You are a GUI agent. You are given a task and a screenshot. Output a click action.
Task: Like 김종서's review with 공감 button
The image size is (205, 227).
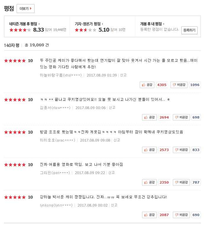click(x=149, y=117)
